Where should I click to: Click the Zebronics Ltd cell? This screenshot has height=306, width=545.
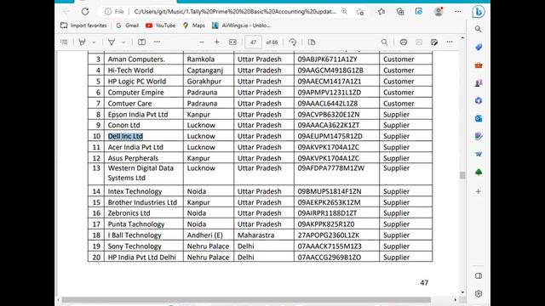144,213
